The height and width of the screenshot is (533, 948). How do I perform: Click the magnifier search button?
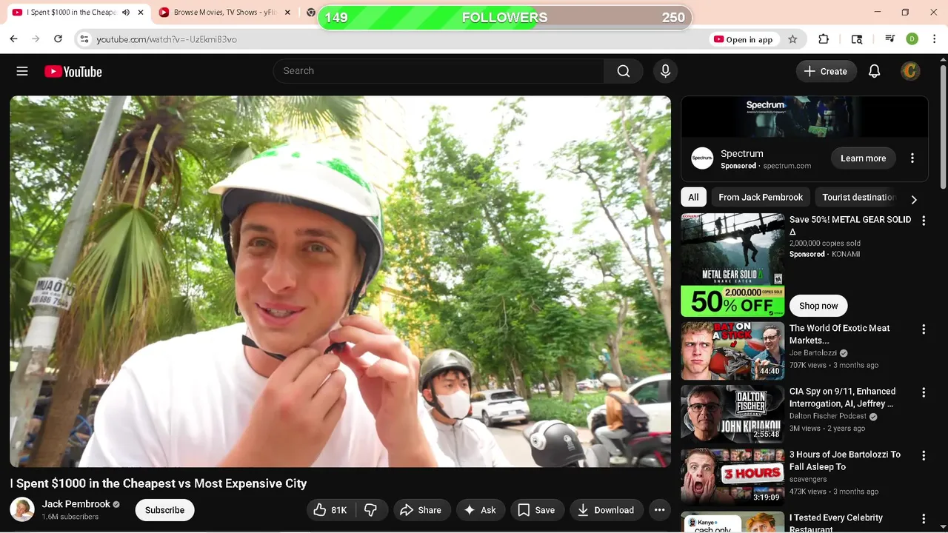point(624,71)
